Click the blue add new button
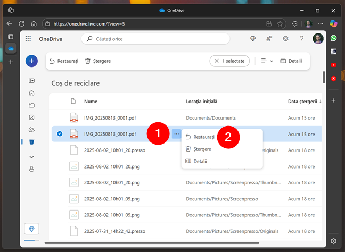345x252 pixels. pos(31,61)
